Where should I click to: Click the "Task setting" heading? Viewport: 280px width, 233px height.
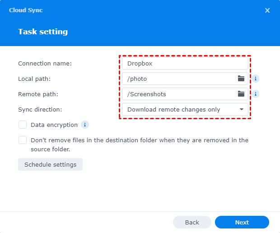pyautogui.click(x=43, y=32)
